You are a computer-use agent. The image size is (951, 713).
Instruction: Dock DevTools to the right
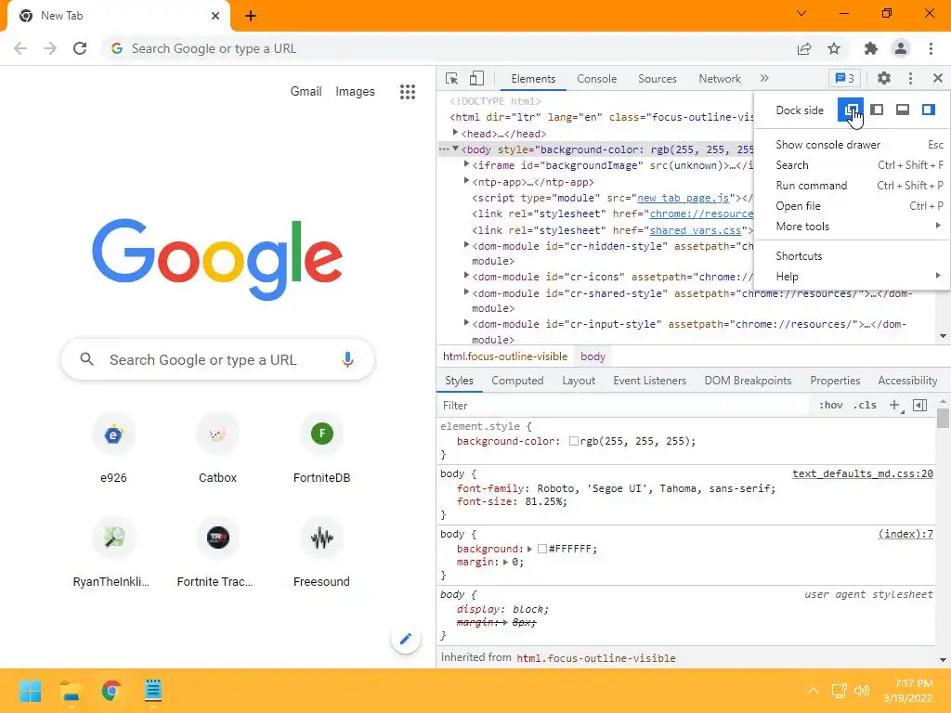(928, 110)
